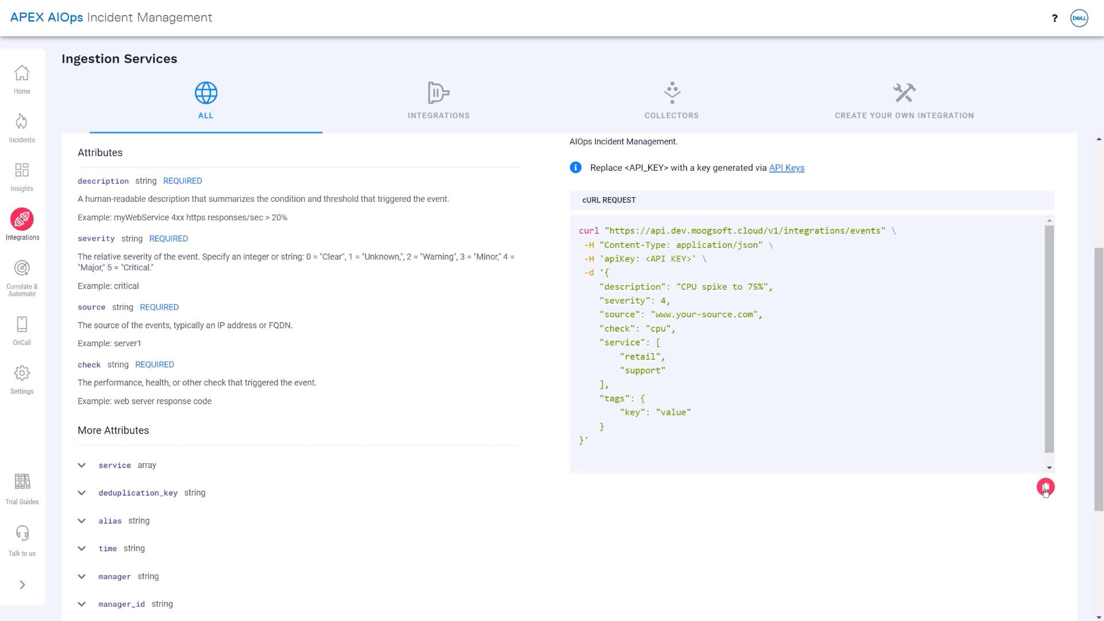Open the OnCall phone icon

(x=22, y=324)
